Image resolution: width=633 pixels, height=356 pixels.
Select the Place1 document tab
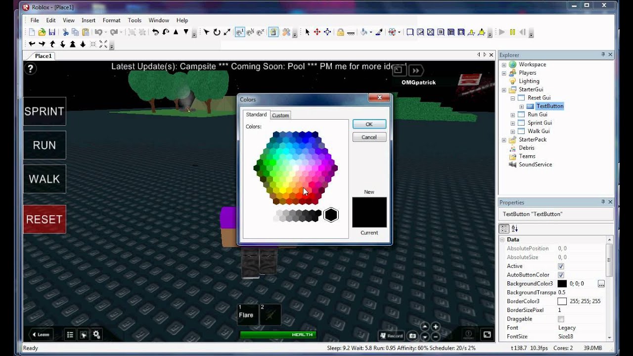pos(44,56)
